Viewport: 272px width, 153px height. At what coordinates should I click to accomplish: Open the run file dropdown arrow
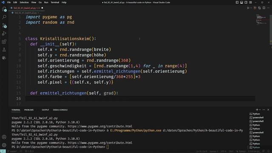pos(251,8)
